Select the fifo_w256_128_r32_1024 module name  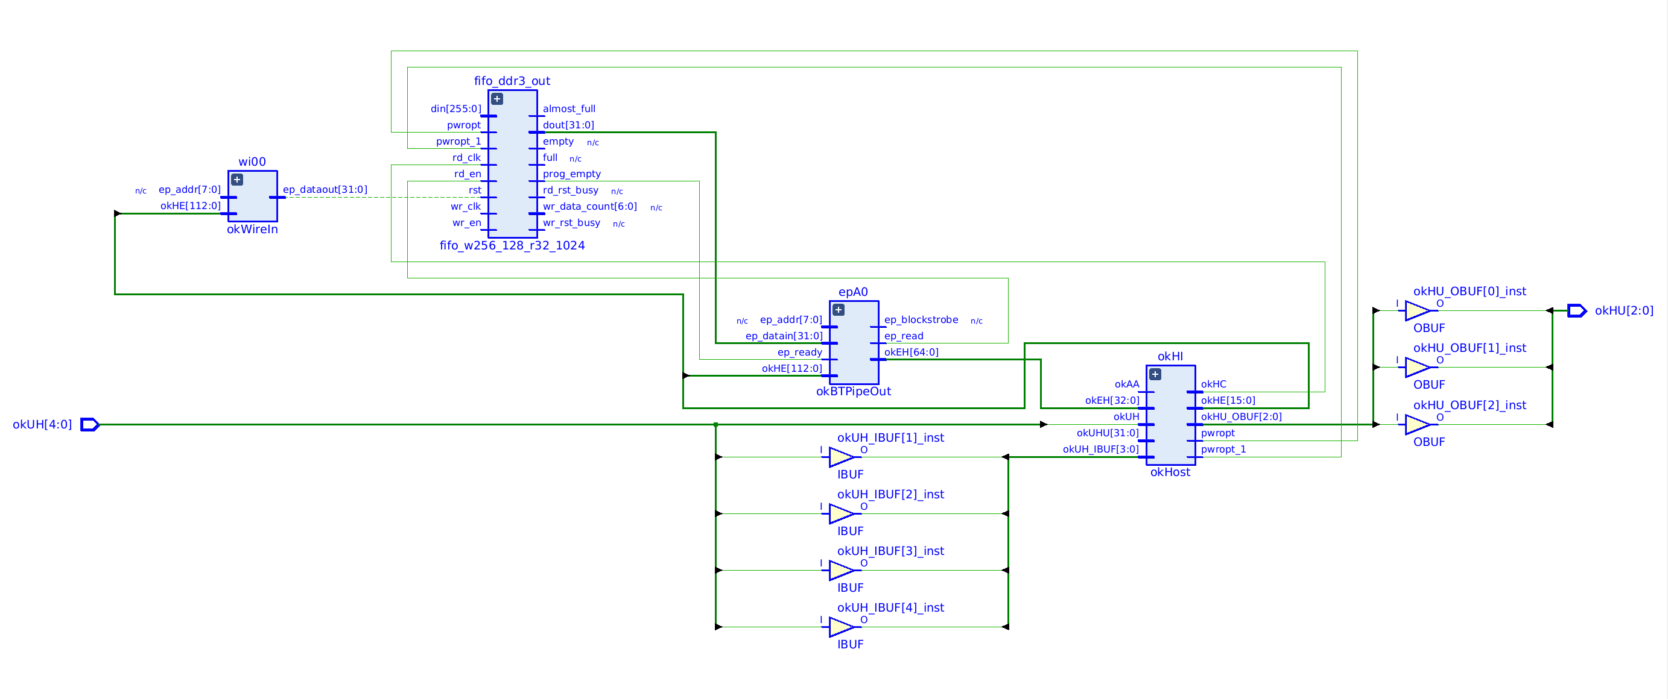(512, 246)
